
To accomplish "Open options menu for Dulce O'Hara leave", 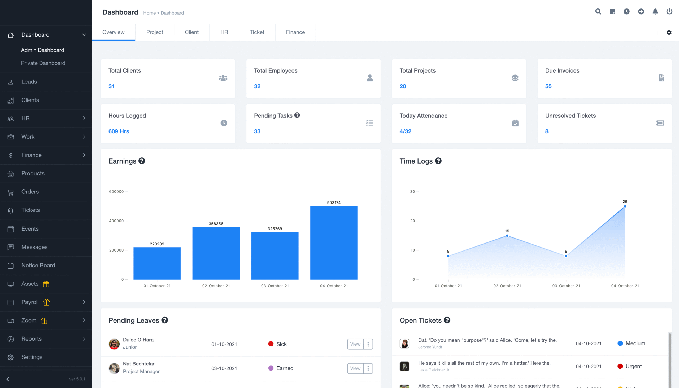I will click(368, 344).
